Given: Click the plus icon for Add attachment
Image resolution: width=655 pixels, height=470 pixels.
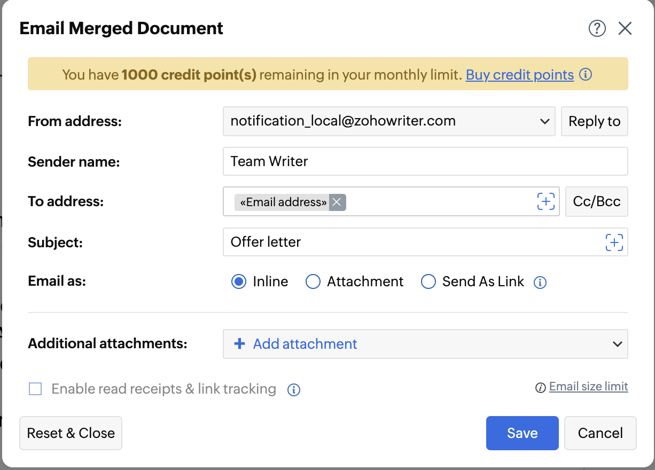Looking at the screenshot, I should 240,344.
